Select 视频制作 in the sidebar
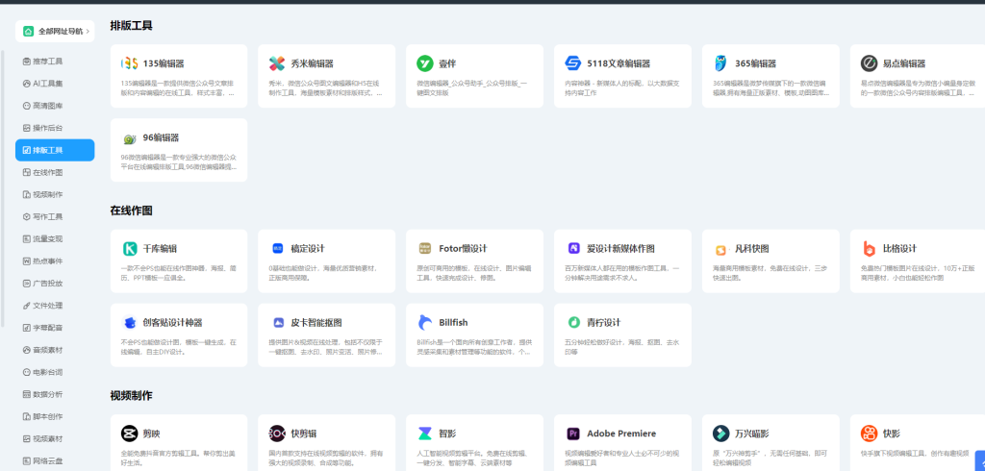 (48, 194)
